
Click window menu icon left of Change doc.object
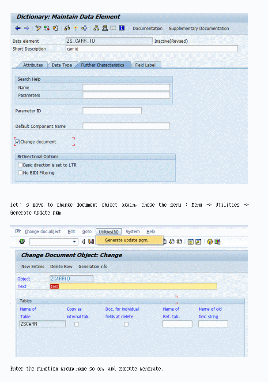click(18, 231)
